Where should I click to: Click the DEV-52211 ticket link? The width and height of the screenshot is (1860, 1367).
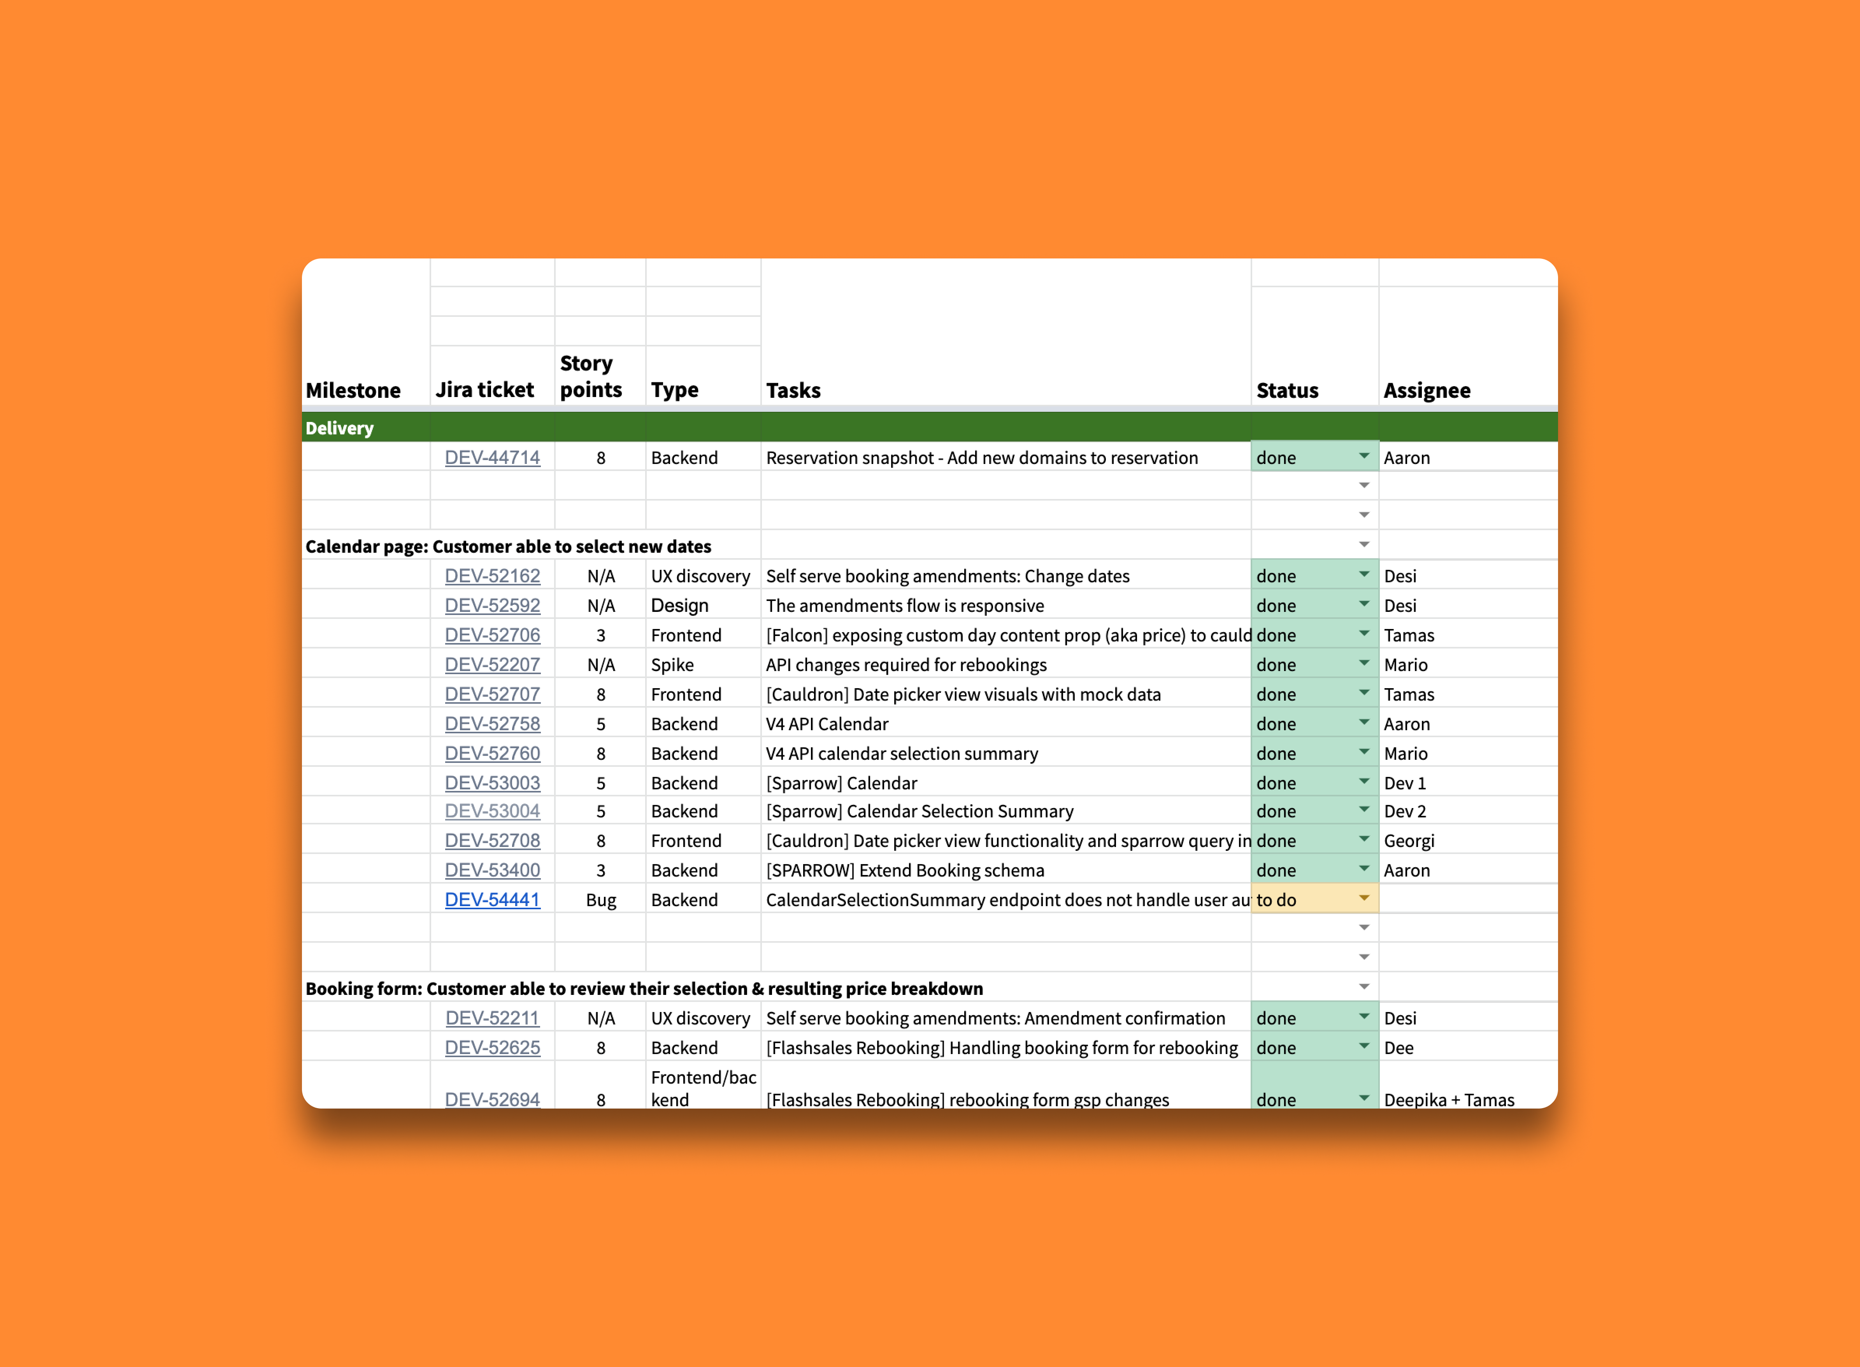click(x=492, y=1018)
